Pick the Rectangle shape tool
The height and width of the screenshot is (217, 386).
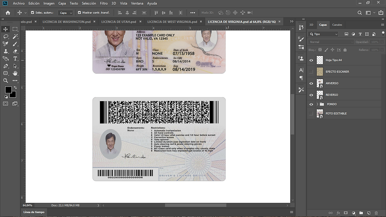point(6,73)
